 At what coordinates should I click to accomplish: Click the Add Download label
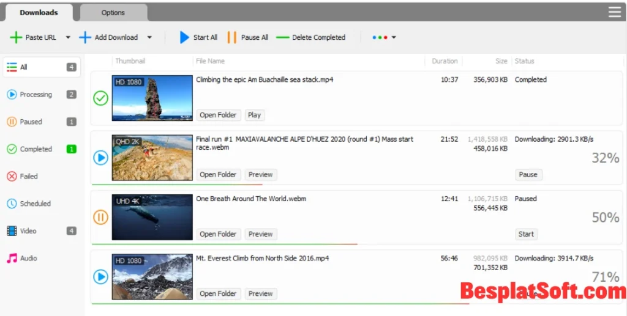click(116, 37)
